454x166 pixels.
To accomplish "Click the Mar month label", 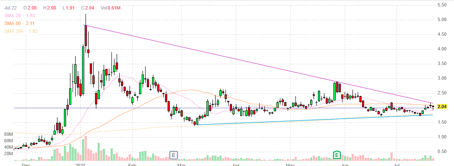I will pyautogui.click(x=181, y=165).
